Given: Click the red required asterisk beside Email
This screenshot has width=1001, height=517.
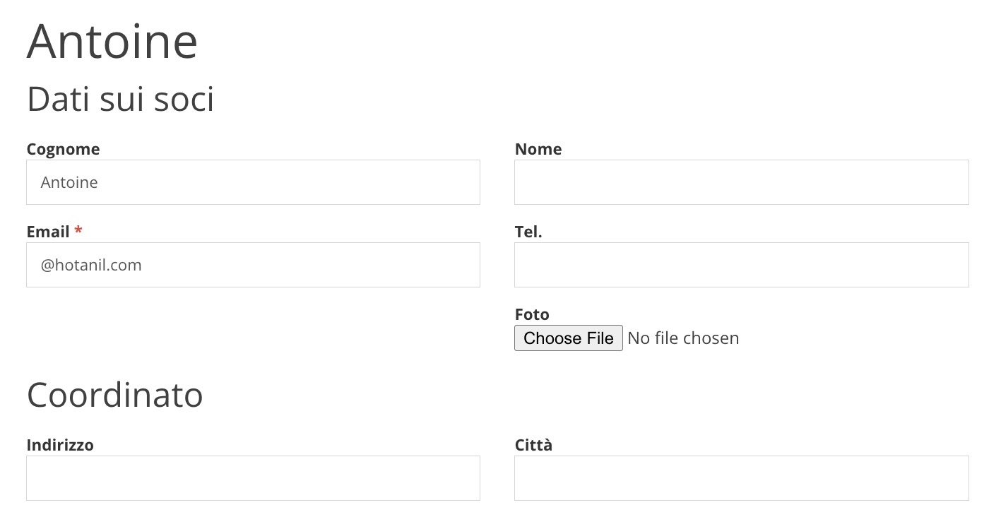Looking at the screenshot, I should coord(78,232).
